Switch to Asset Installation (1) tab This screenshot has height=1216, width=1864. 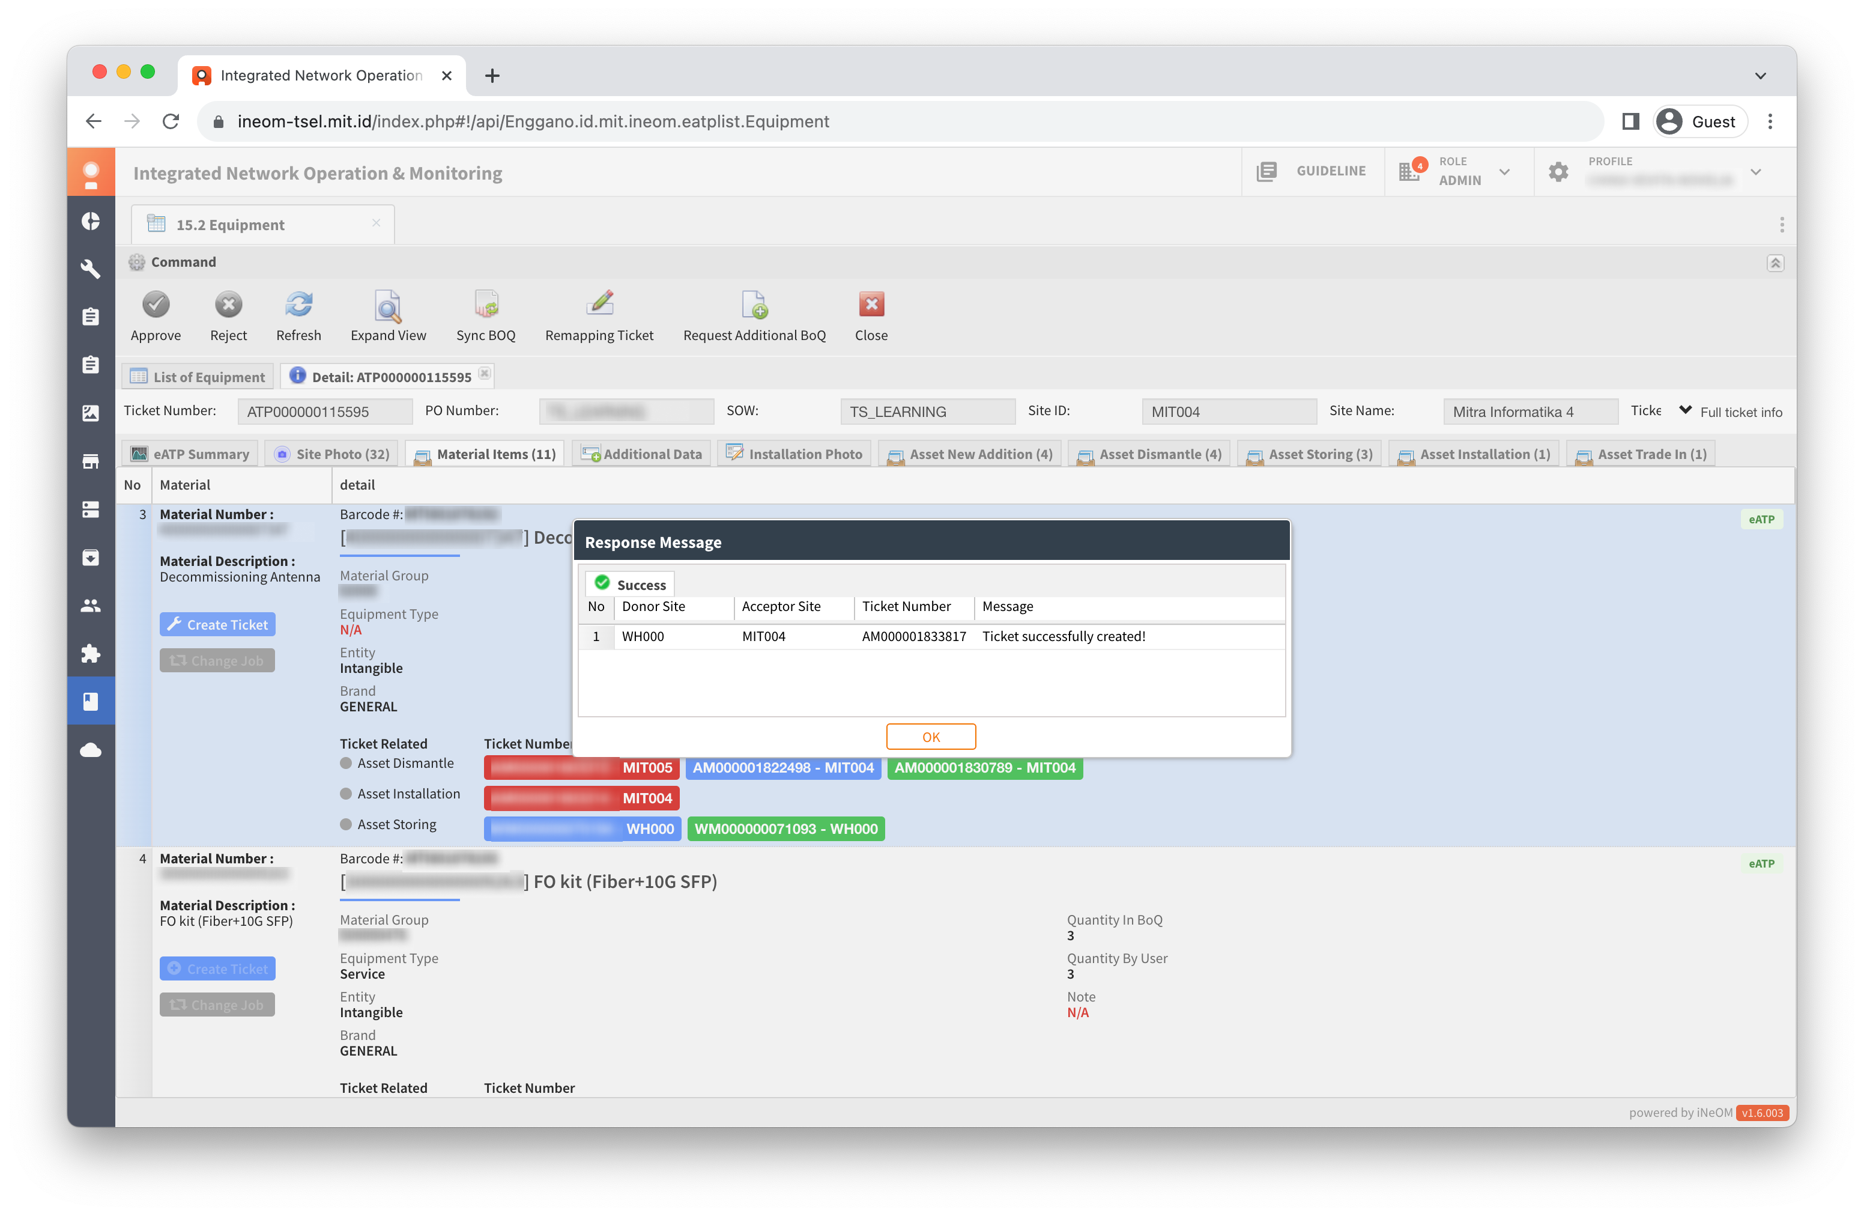click(x=1473, y=454)
